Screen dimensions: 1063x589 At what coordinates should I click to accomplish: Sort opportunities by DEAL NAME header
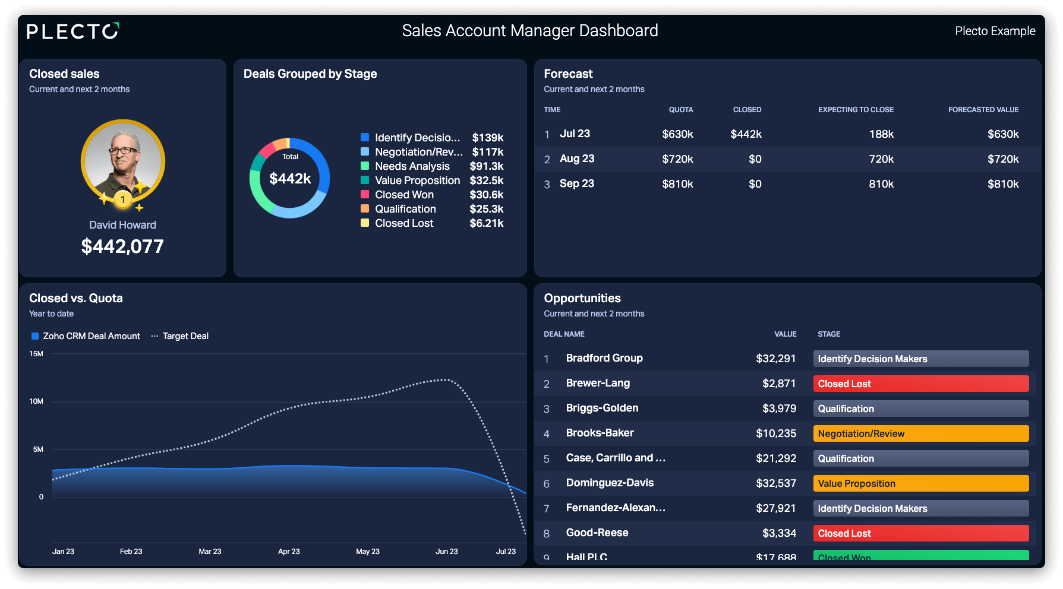[x=564, y=334]
